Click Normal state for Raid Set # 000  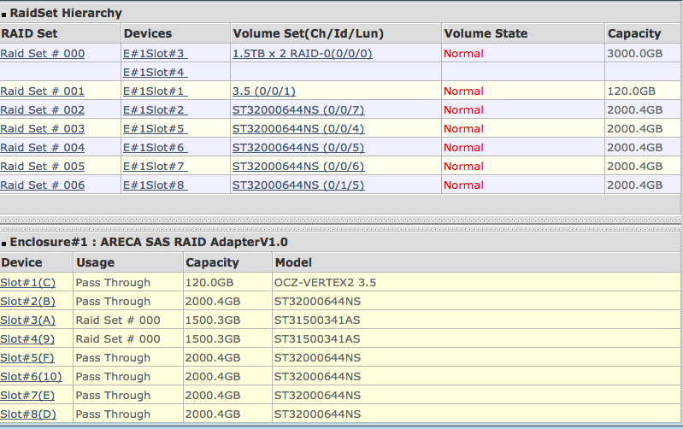463,54
